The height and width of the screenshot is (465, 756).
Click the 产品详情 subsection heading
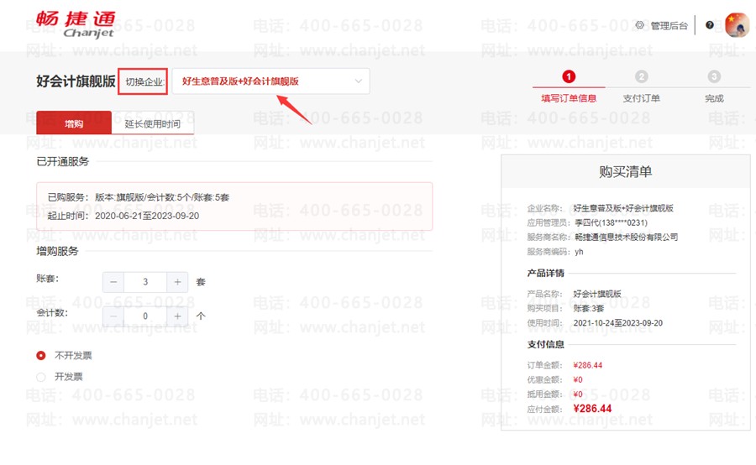click(546, 274)
